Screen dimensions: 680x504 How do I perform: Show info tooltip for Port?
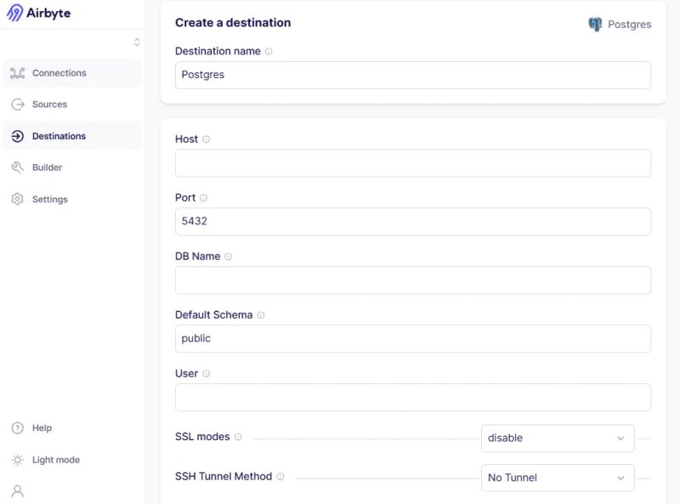tap(203, 198)
